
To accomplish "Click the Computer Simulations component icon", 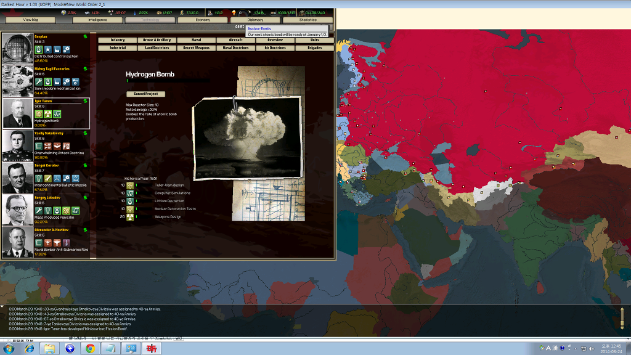I will tap(130, 193).
